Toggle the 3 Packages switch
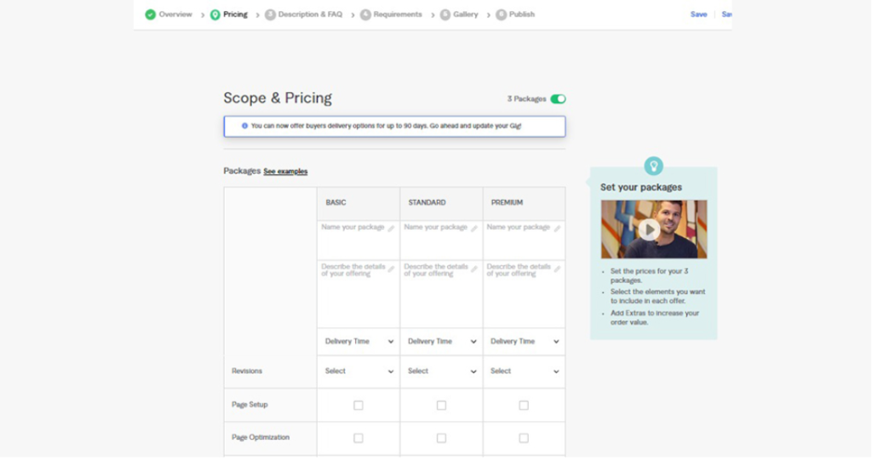 (x=558, y=99)
